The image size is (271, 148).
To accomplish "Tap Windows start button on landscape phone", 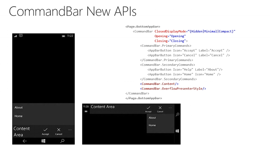I will tap(177, 131).
